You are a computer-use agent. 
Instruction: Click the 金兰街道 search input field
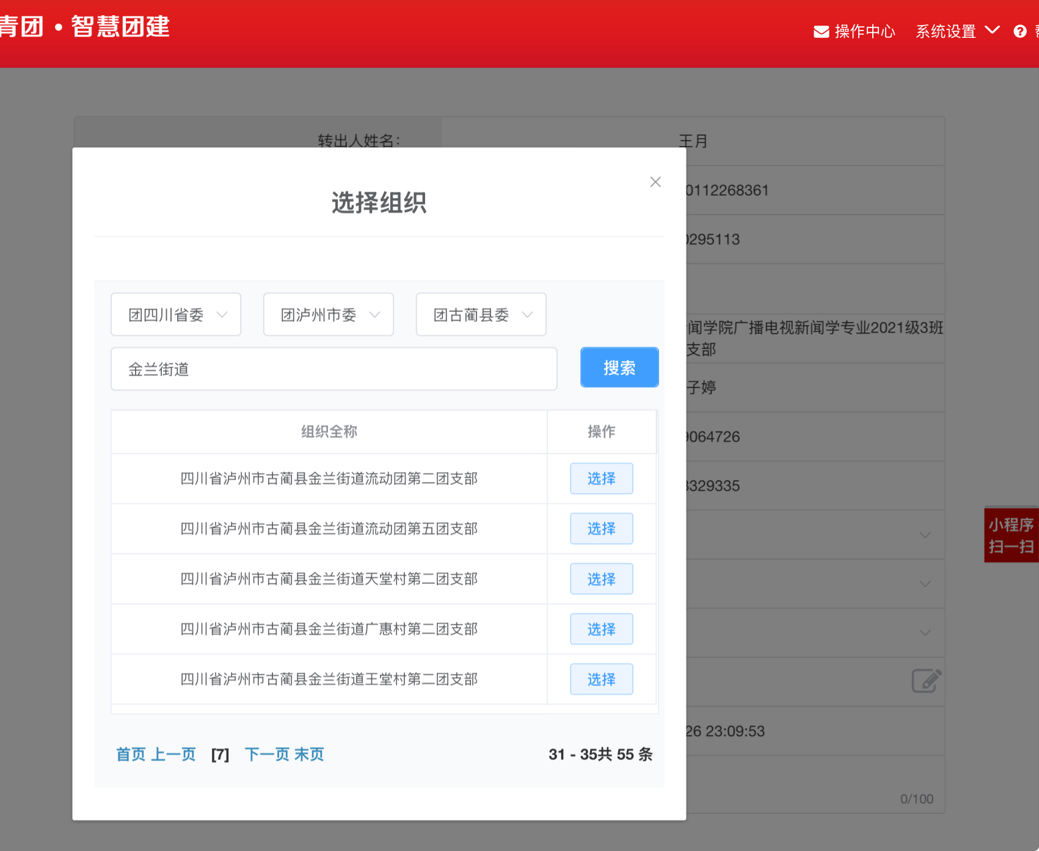[334, 369]
